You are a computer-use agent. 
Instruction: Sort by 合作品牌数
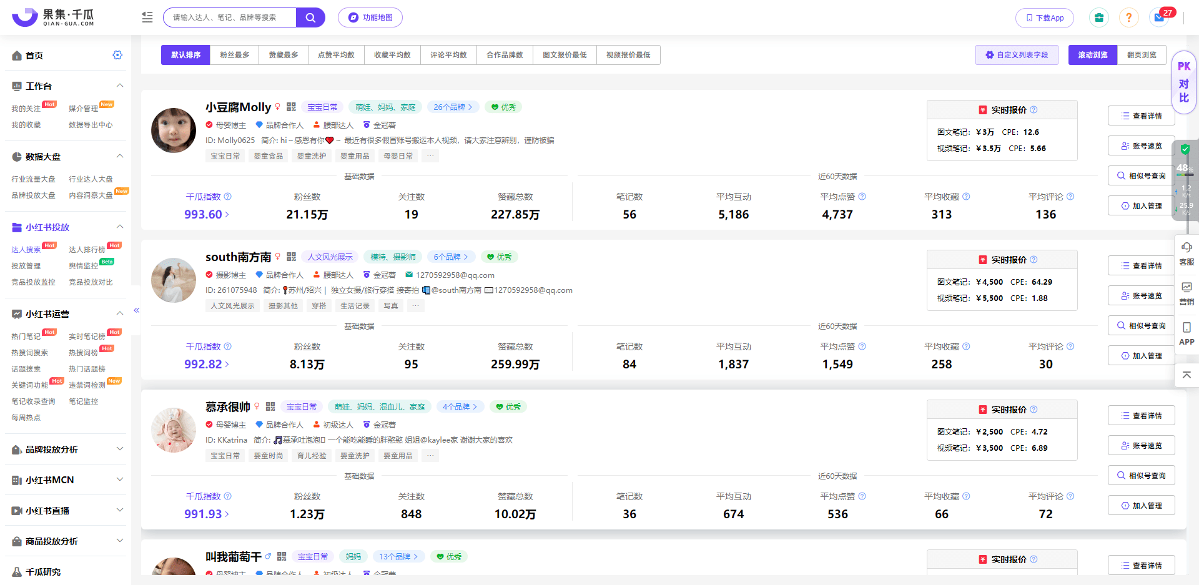(x=505, y=55)
